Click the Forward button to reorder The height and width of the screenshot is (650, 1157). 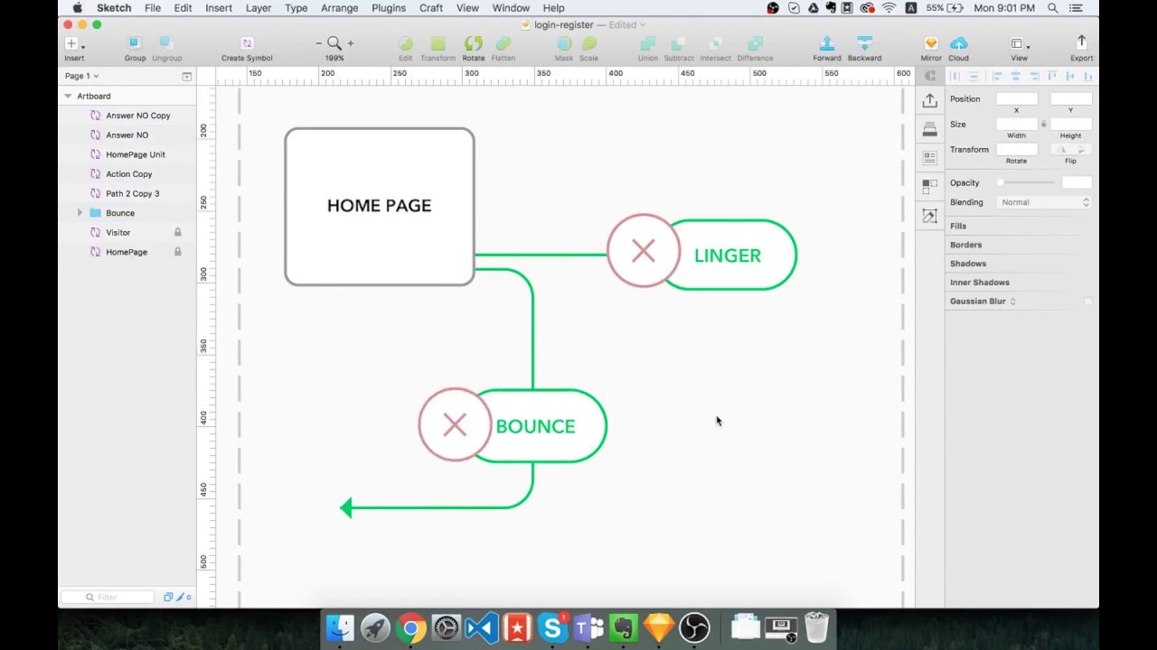[826, 42]
